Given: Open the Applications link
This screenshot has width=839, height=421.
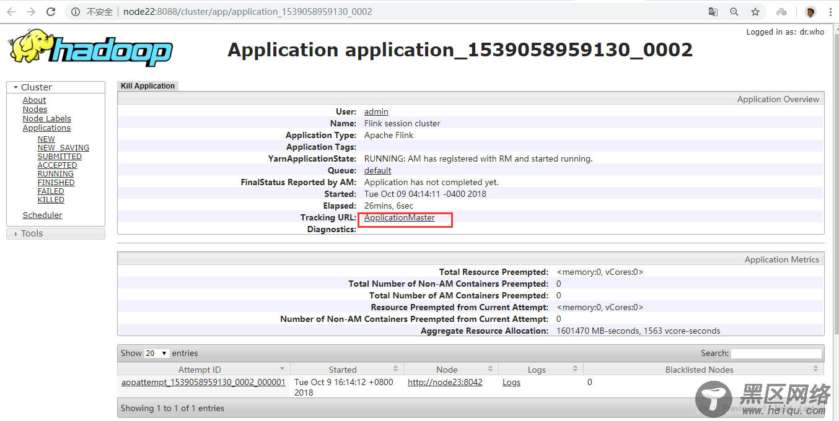Looking at the screenshot, I should 46,128.
